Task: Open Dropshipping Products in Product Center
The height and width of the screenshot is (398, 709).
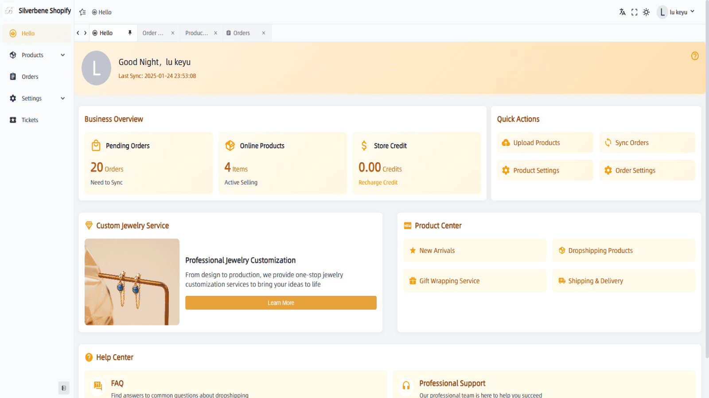Action: 624,251
